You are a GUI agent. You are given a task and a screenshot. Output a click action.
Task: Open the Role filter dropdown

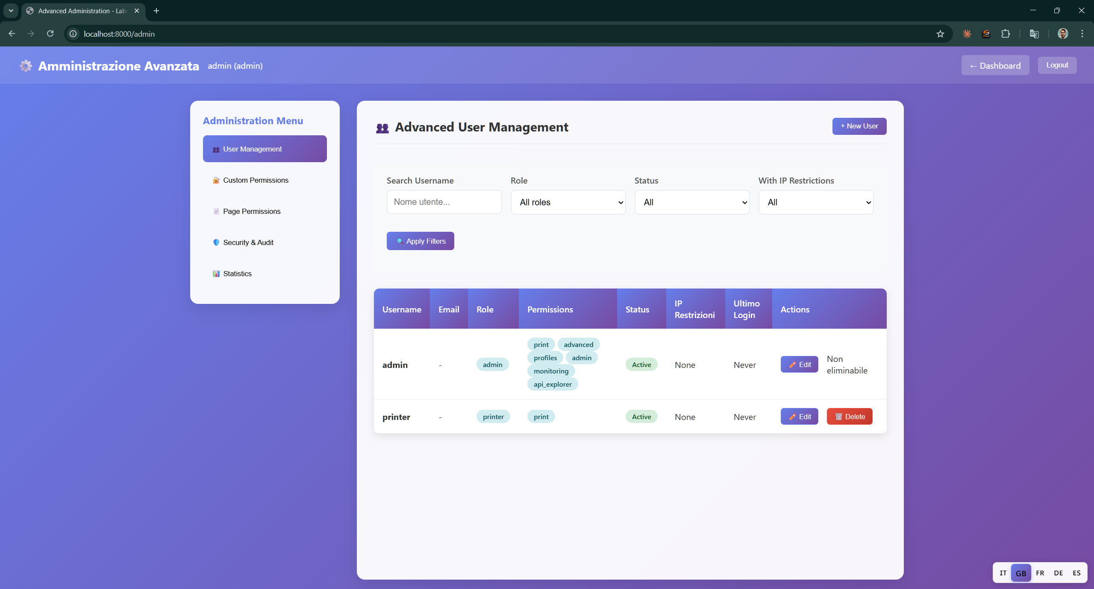click(568, 202)
